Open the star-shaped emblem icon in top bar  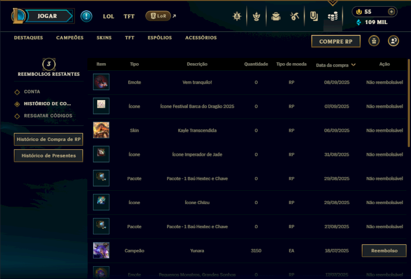tap(237, 16)
